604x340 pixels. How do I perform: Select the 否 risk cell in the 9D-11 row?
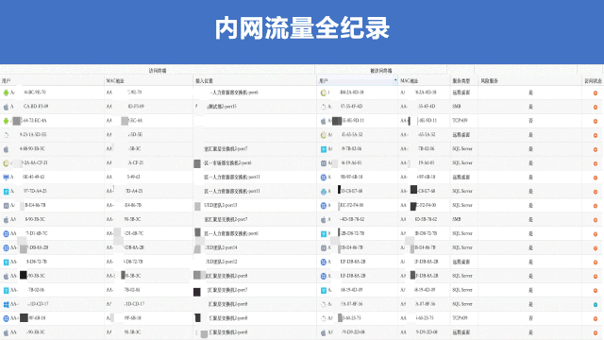tap(530, 121)
